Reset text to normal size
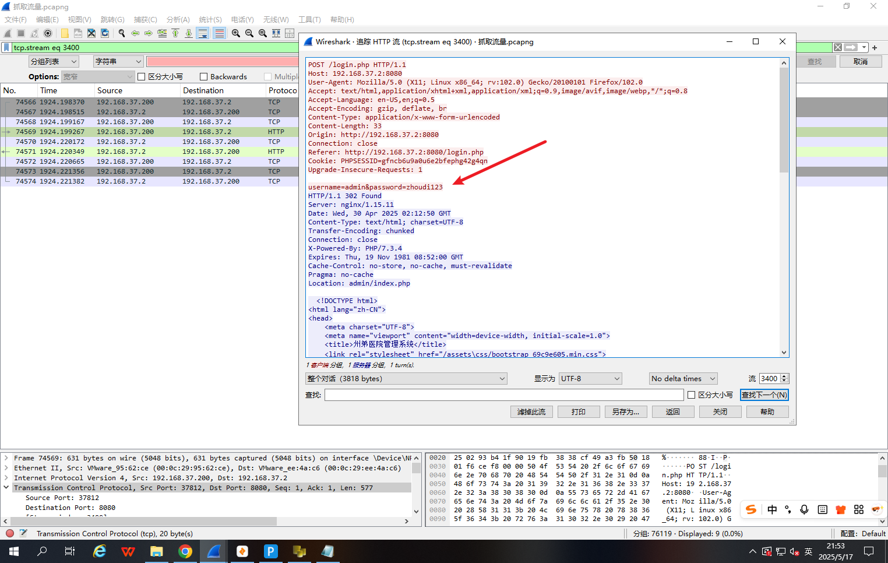This screenshot has width=888, height=563. (x=263, y=33)
